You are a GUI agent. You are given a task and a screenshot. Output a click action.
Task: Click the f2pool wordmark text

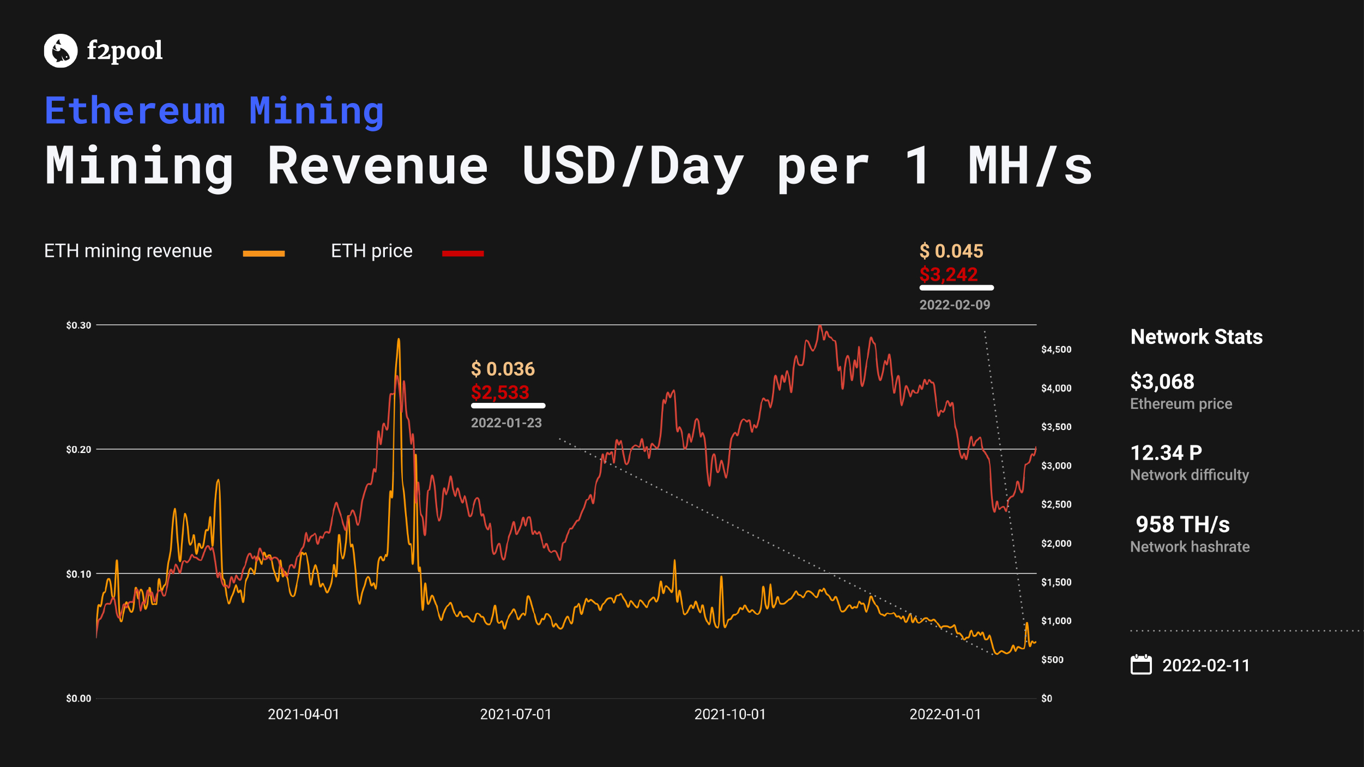[125, 51]
